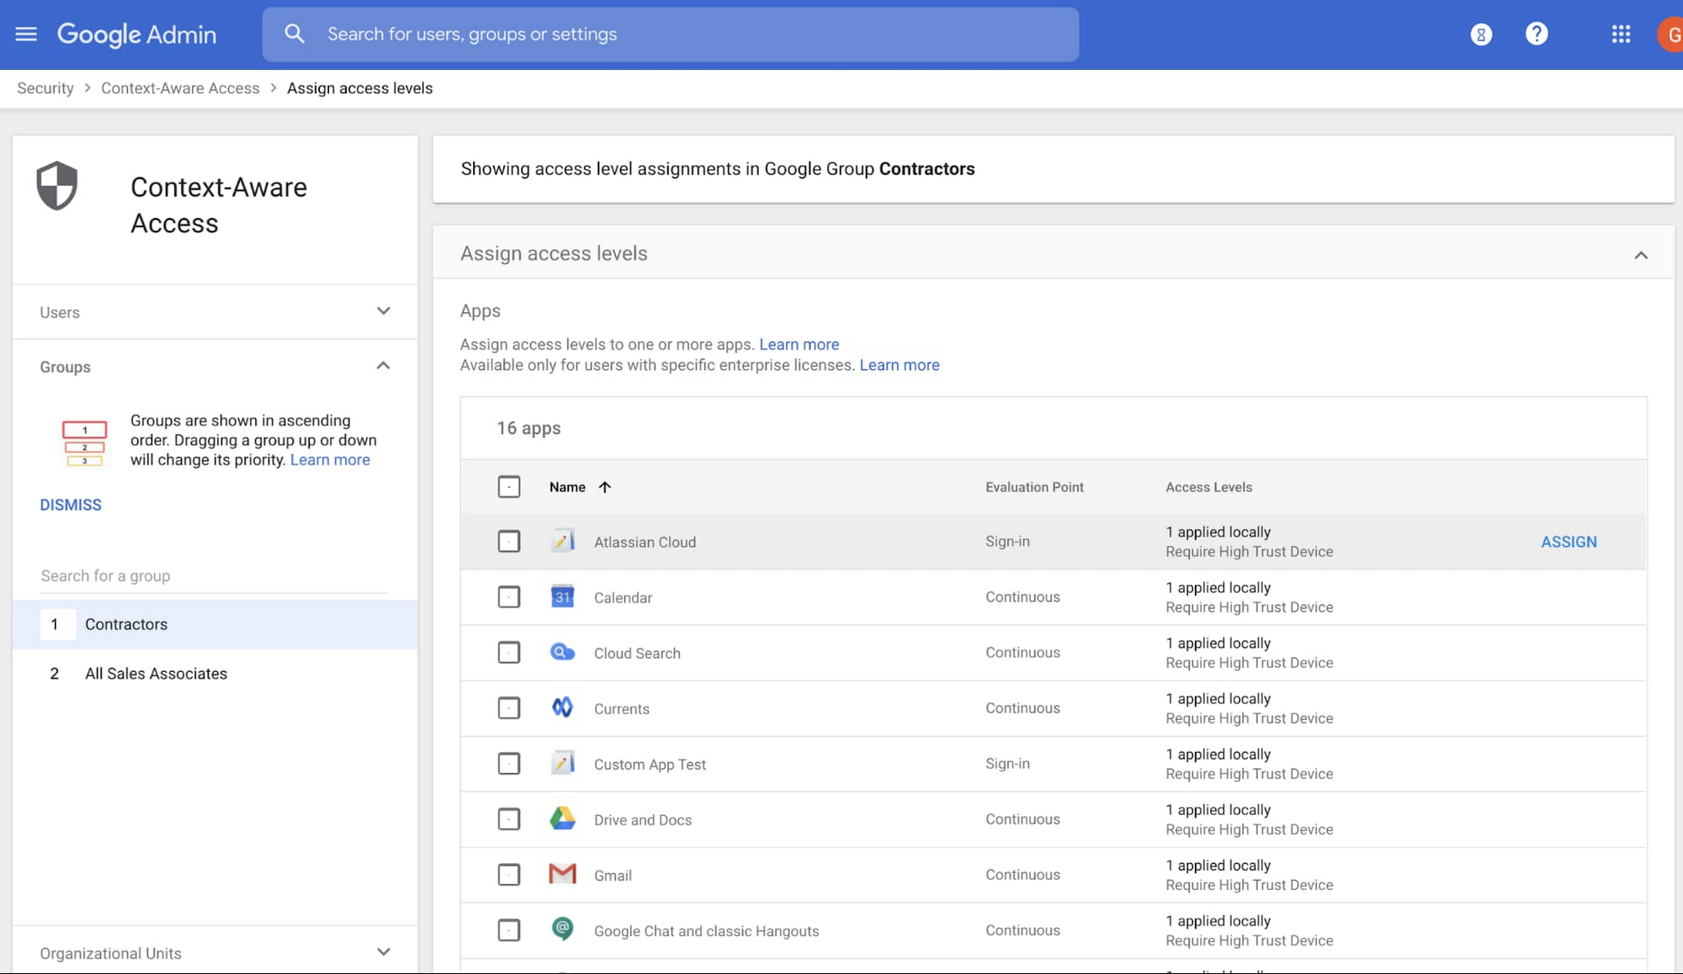1683x974 pixels.
Task: Click the Calendar app icon
Action: pyautogui.click(x=561, y=596)
